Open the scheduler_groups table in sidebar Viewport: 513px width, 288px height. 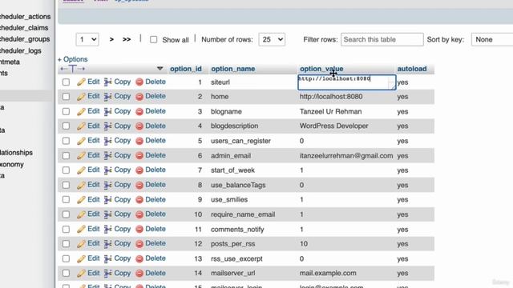[25, 39]
